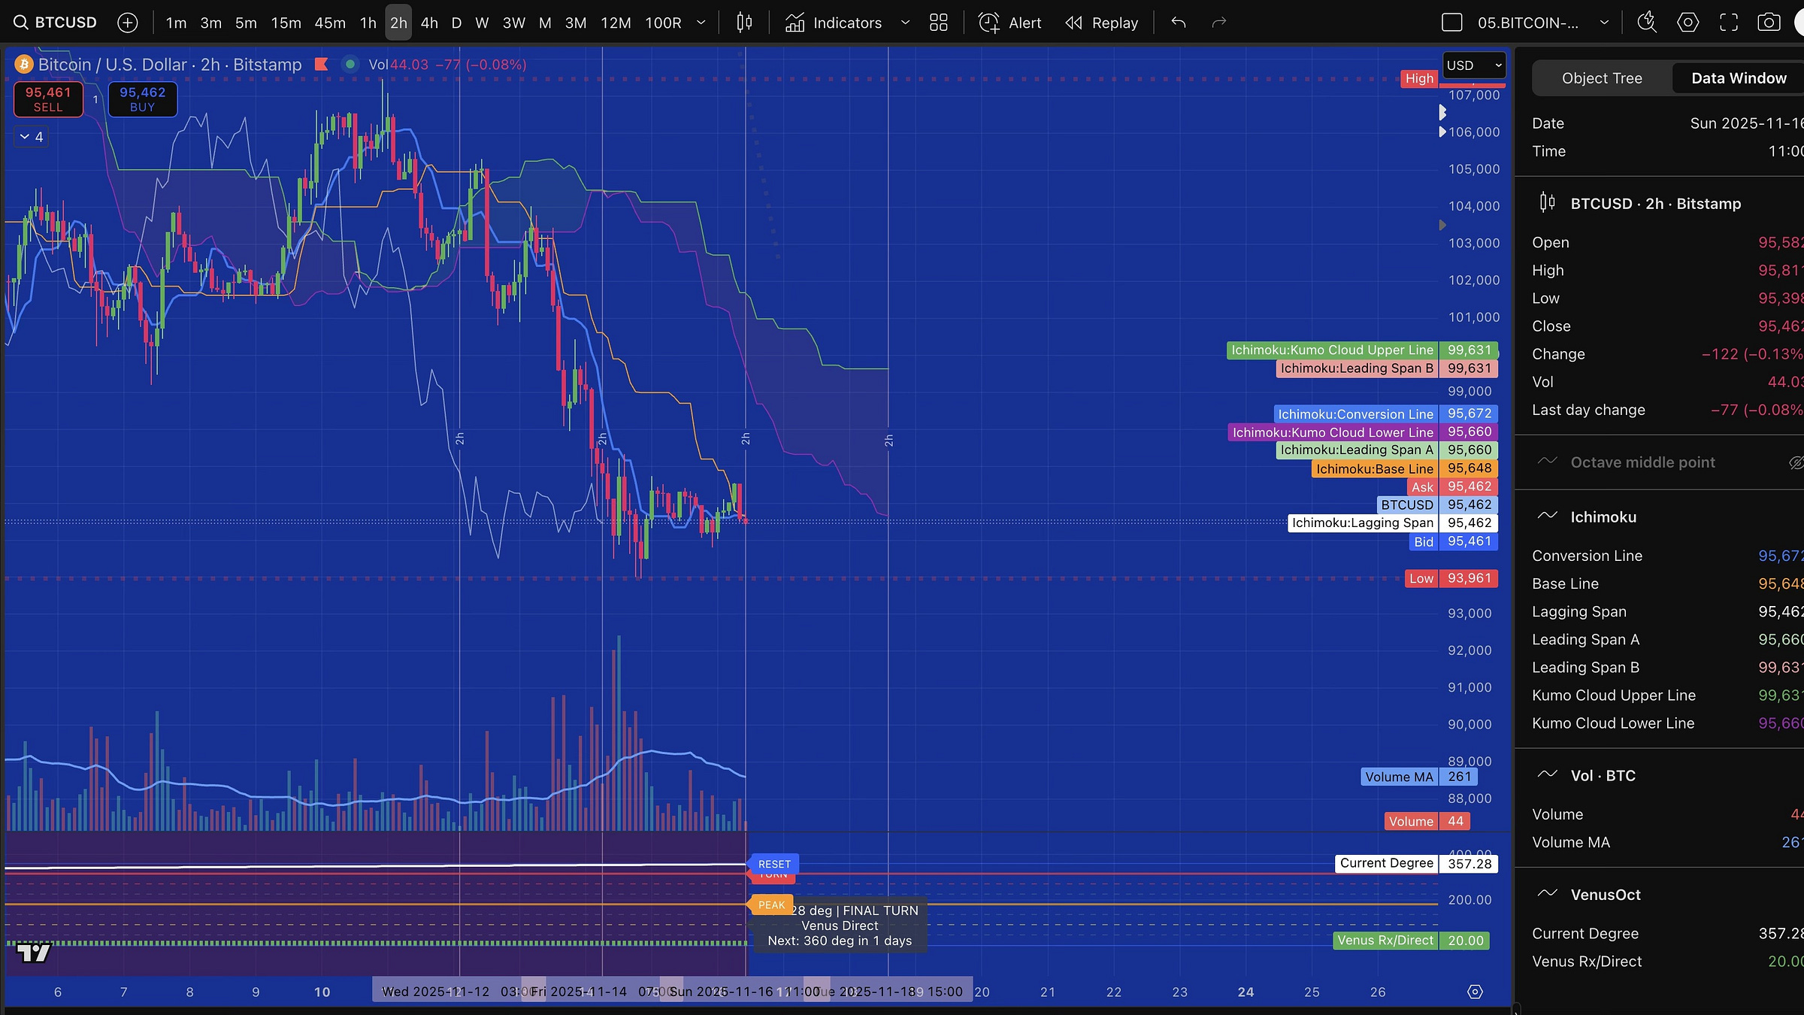Open chart settings hexagon icon
This screenshot has width=1804, height=1015.
[x=1687, y=23]
